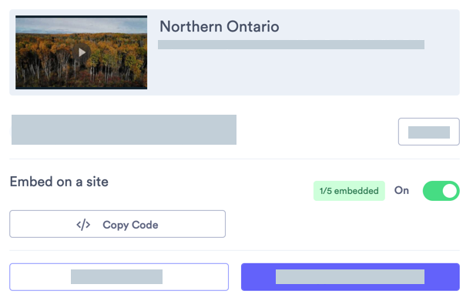Click the Embed on a site heading

point(59,182)
